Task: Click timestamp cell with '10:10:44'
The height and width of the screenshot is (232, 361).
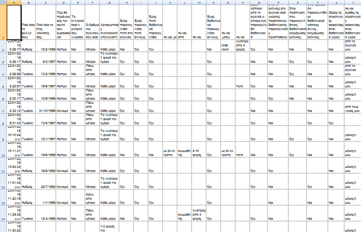Action: point(14,134)
